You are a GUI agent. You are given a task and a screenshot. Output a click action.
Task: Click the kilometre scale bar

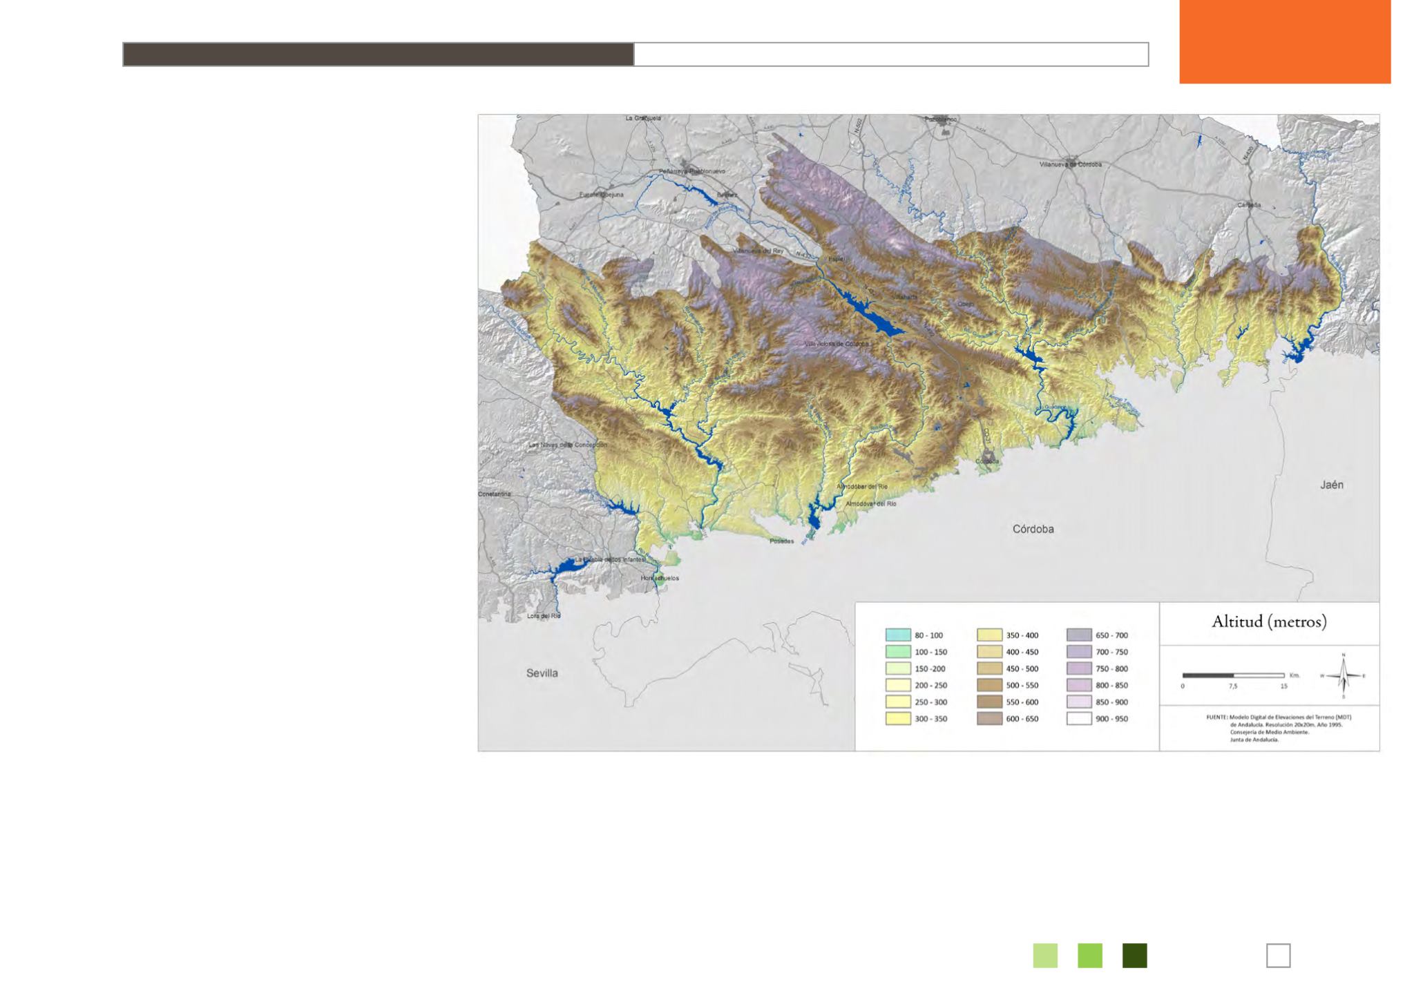1233,675
